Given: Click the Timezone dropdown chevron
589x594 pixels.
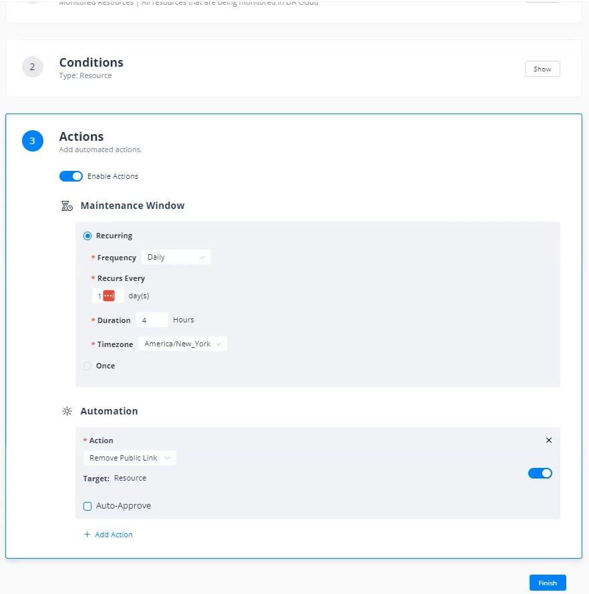Looking at the screenshot, I should (218, 343).
